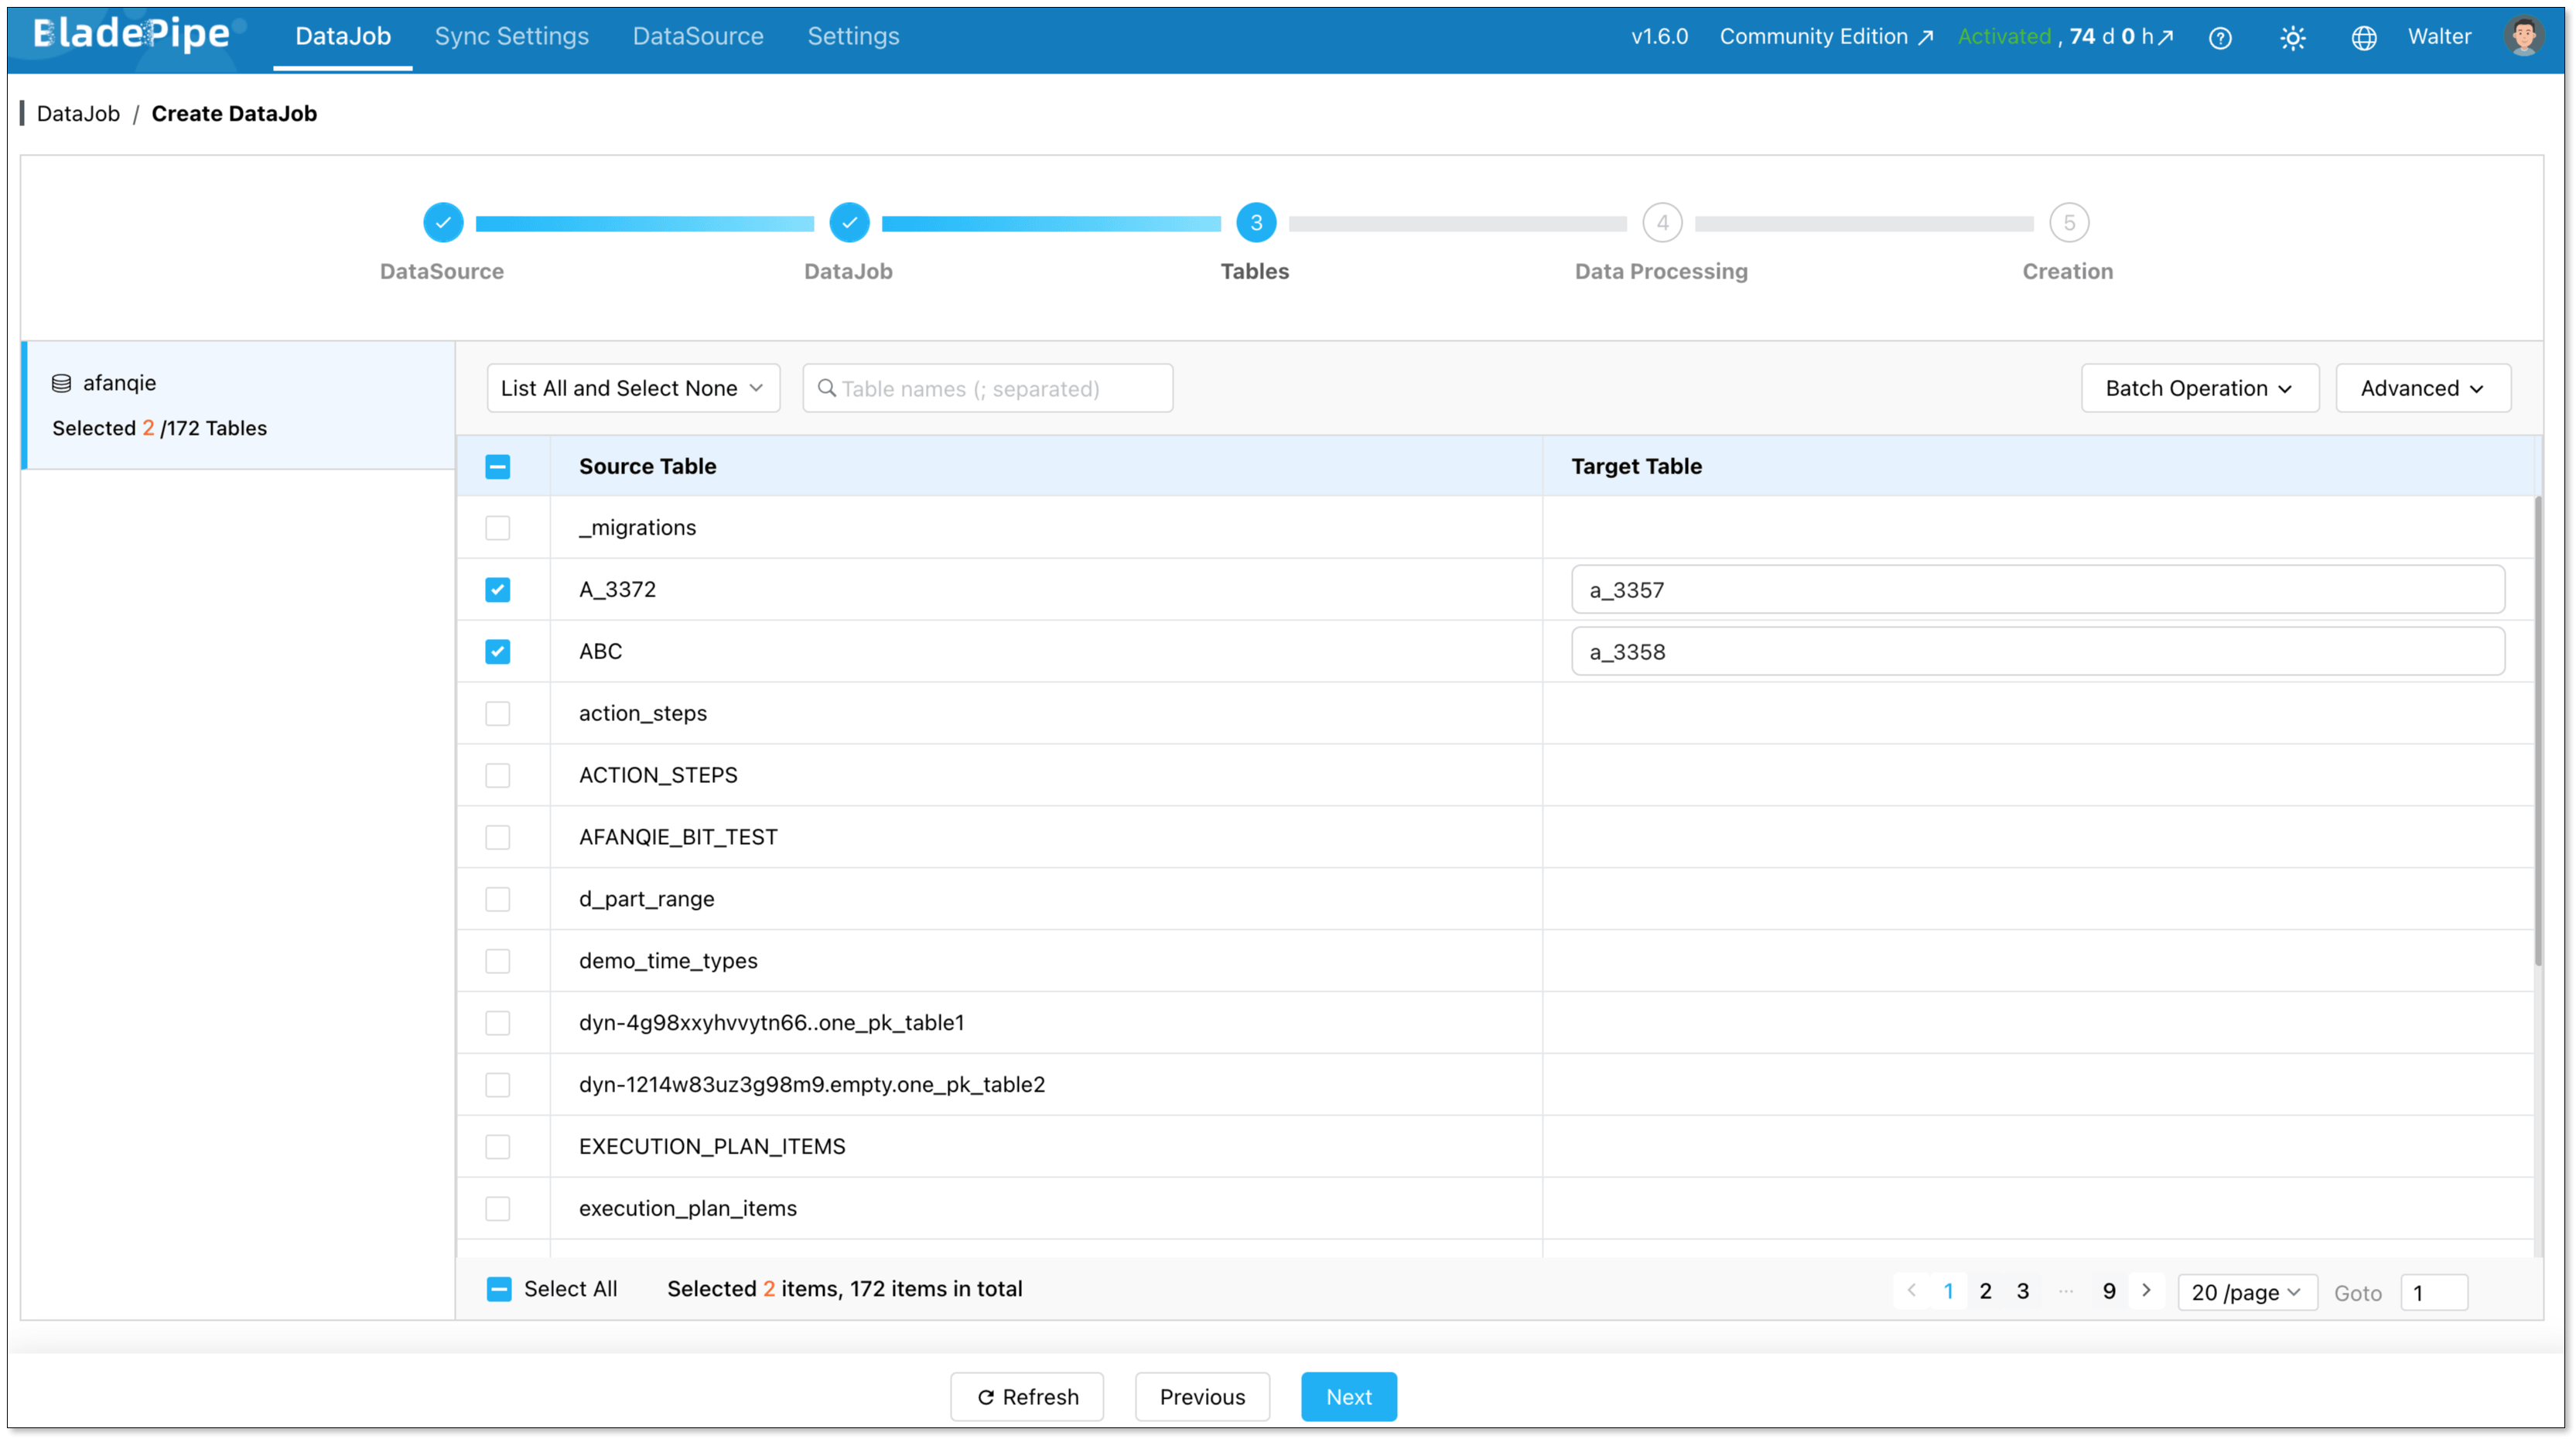
Task: Click the Refresh button
Action: 1027,1396
